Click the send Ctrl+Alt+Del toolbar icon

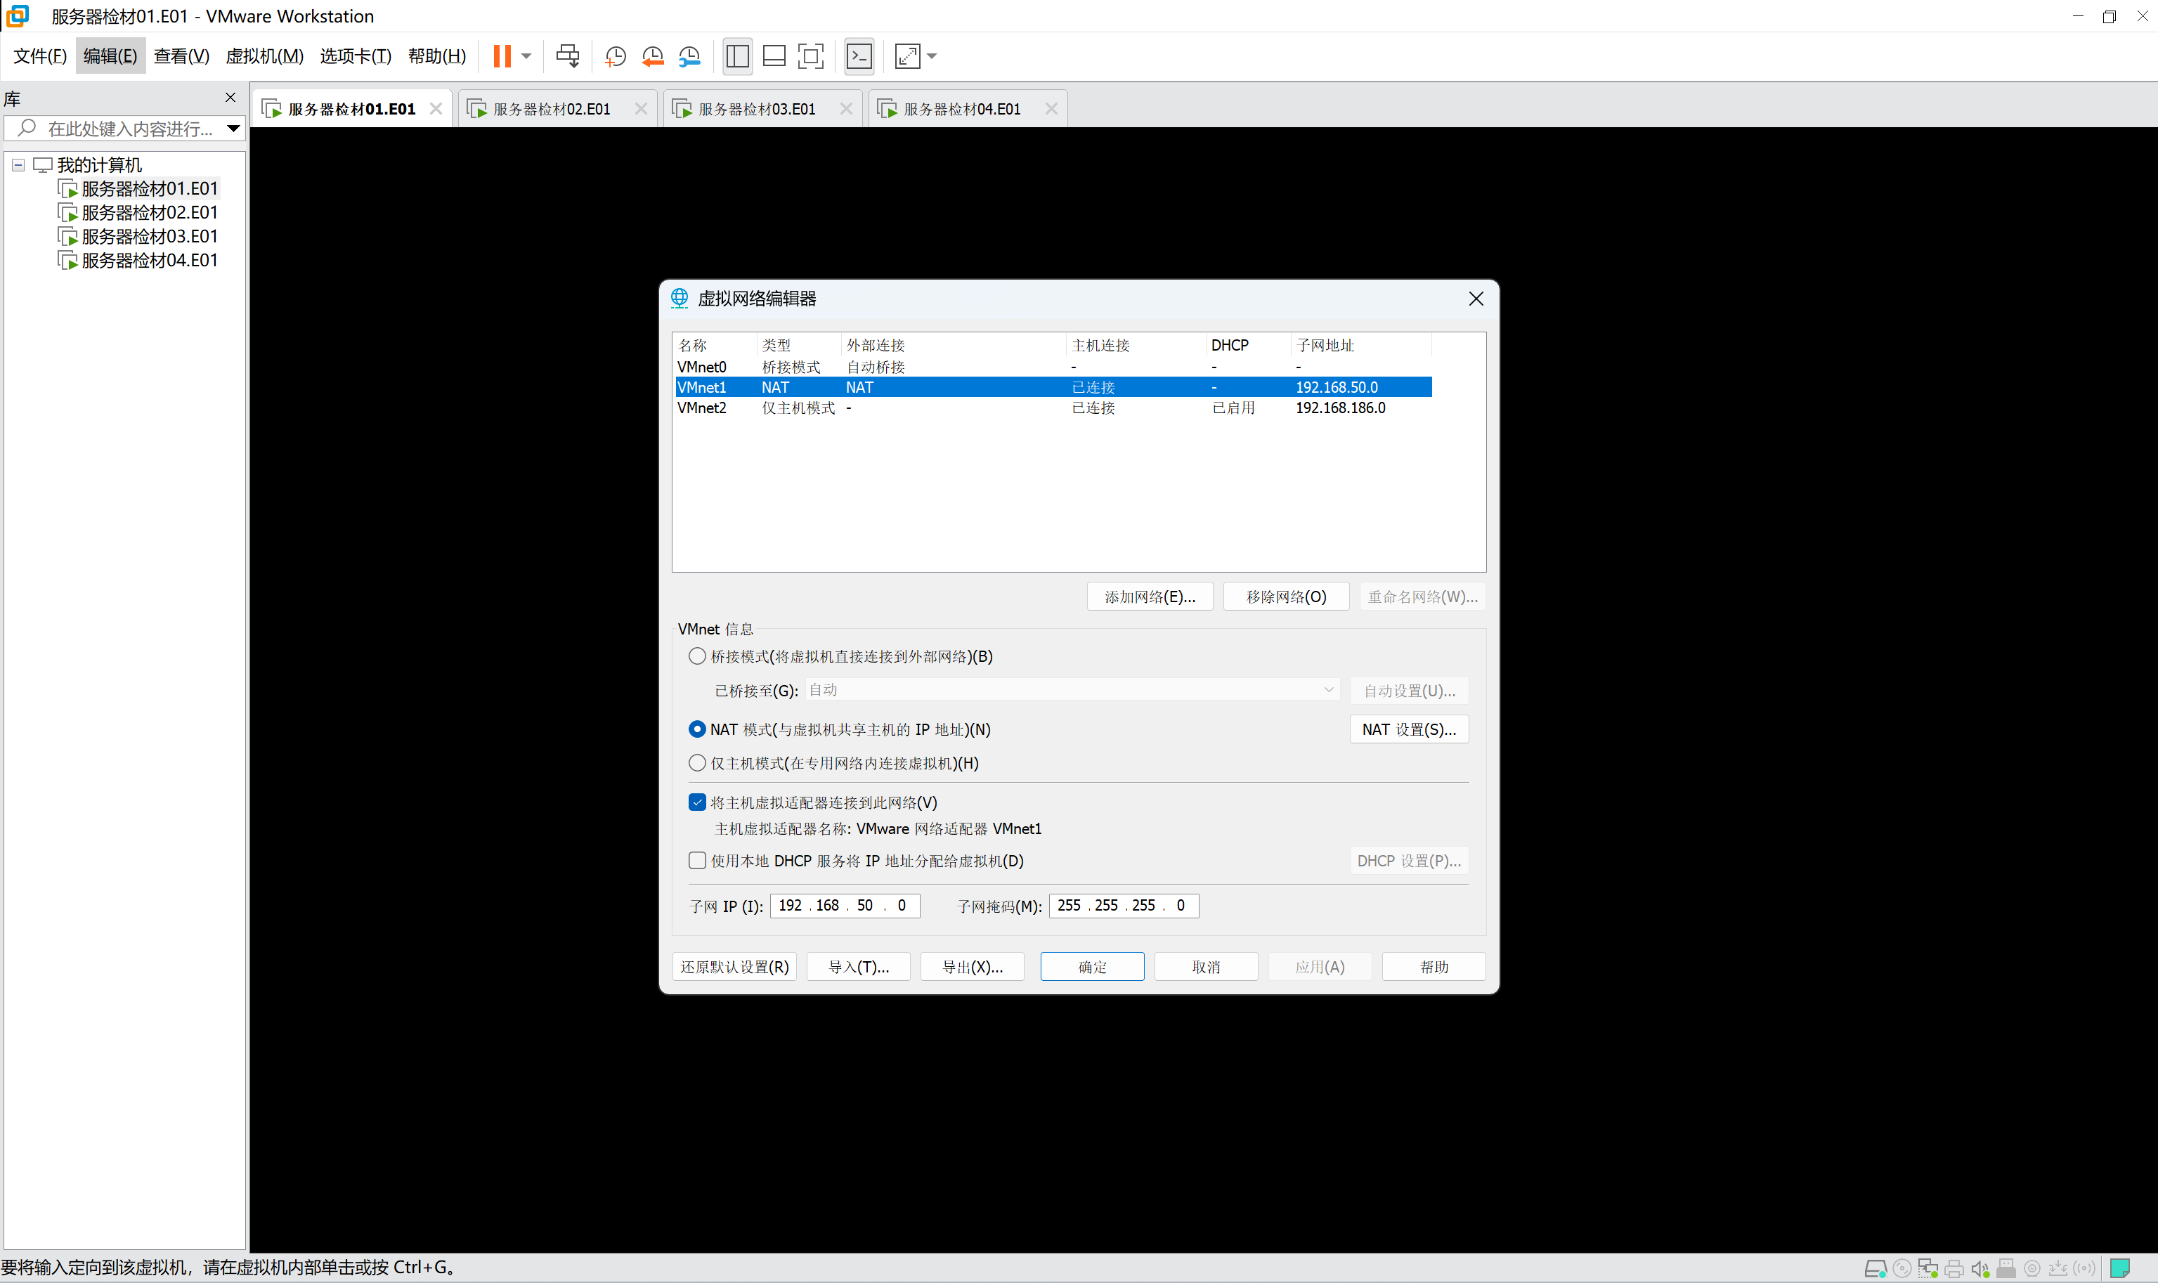pyautogui.click(x=567, y=56)
